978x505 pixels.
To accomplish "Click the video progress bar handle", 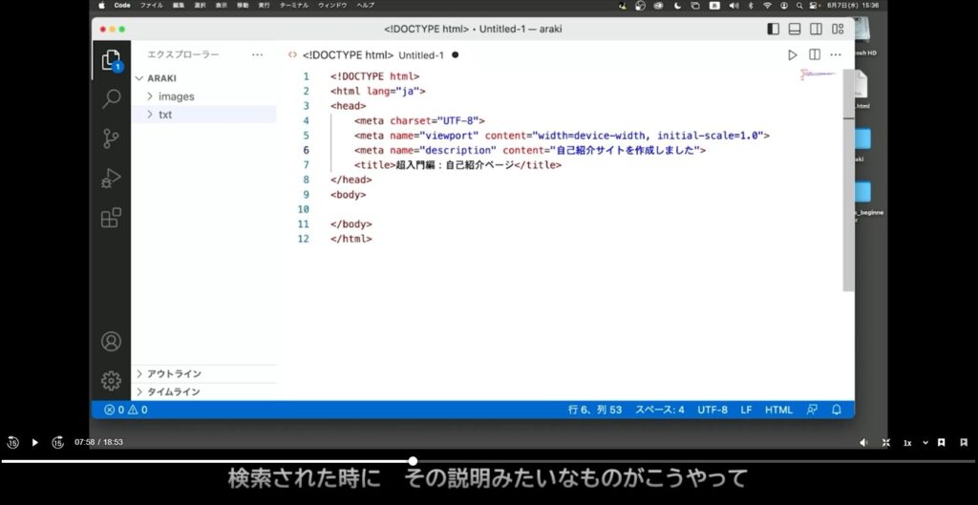I will tap(413, 461).
